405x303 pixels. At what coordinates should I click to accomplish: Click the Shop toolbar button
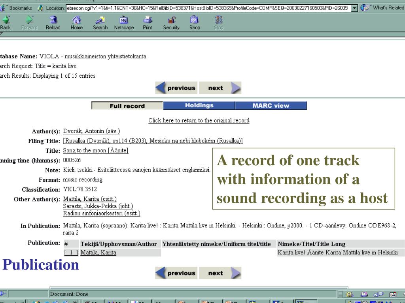point(195,23)
